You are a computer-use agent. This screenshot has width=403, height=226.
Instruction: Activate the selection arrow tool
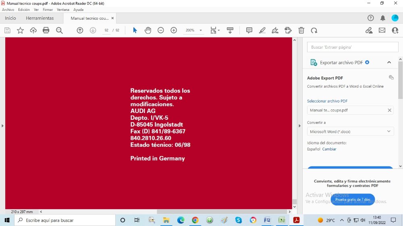coord(135,30)
